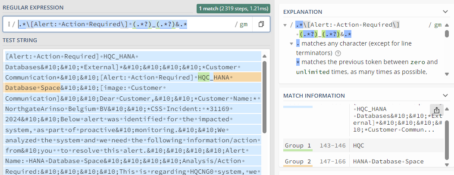Select the 'Group 1' label in match info
The width and height of the screenshot is (454, 175).
tap(298, 145)
